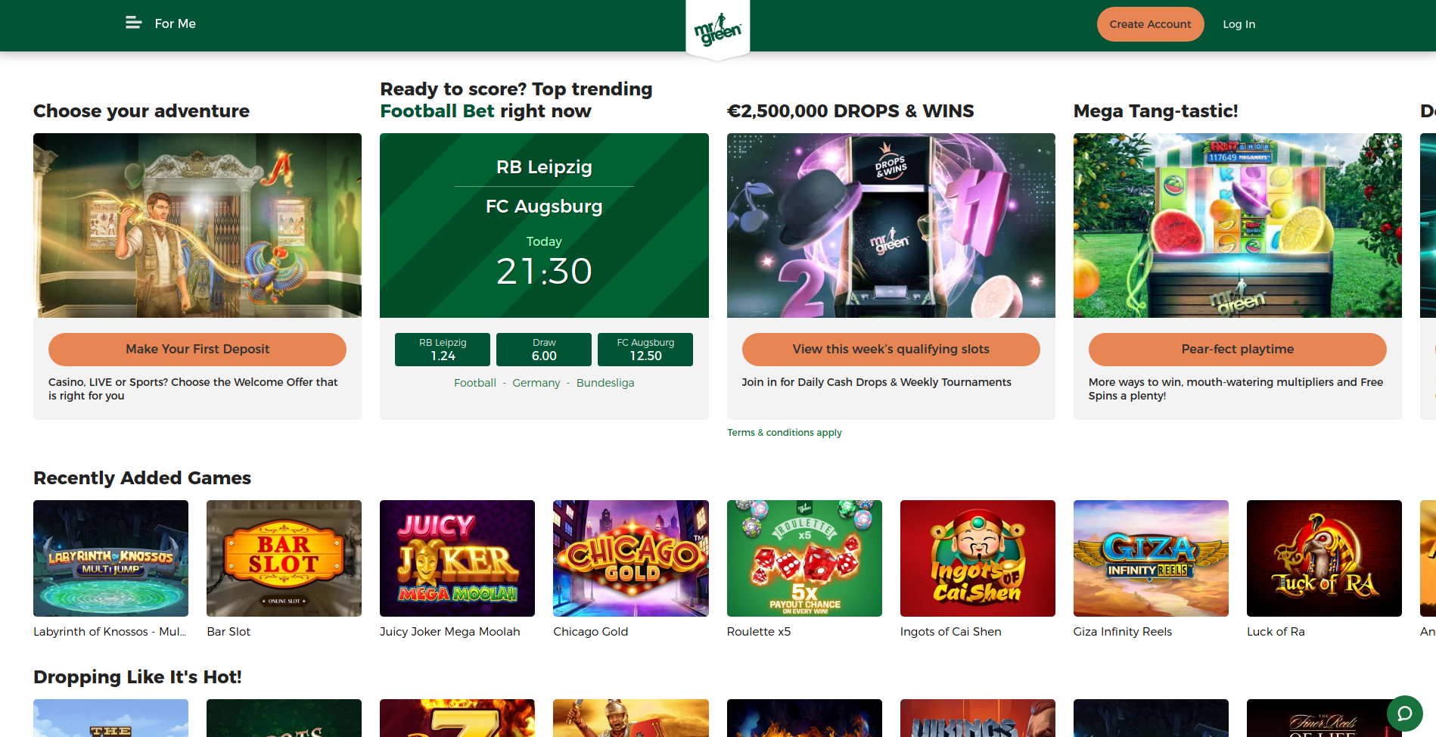Open the live chat bubble icon
The image size is (1436, 737).
[x=1405, y=714]
